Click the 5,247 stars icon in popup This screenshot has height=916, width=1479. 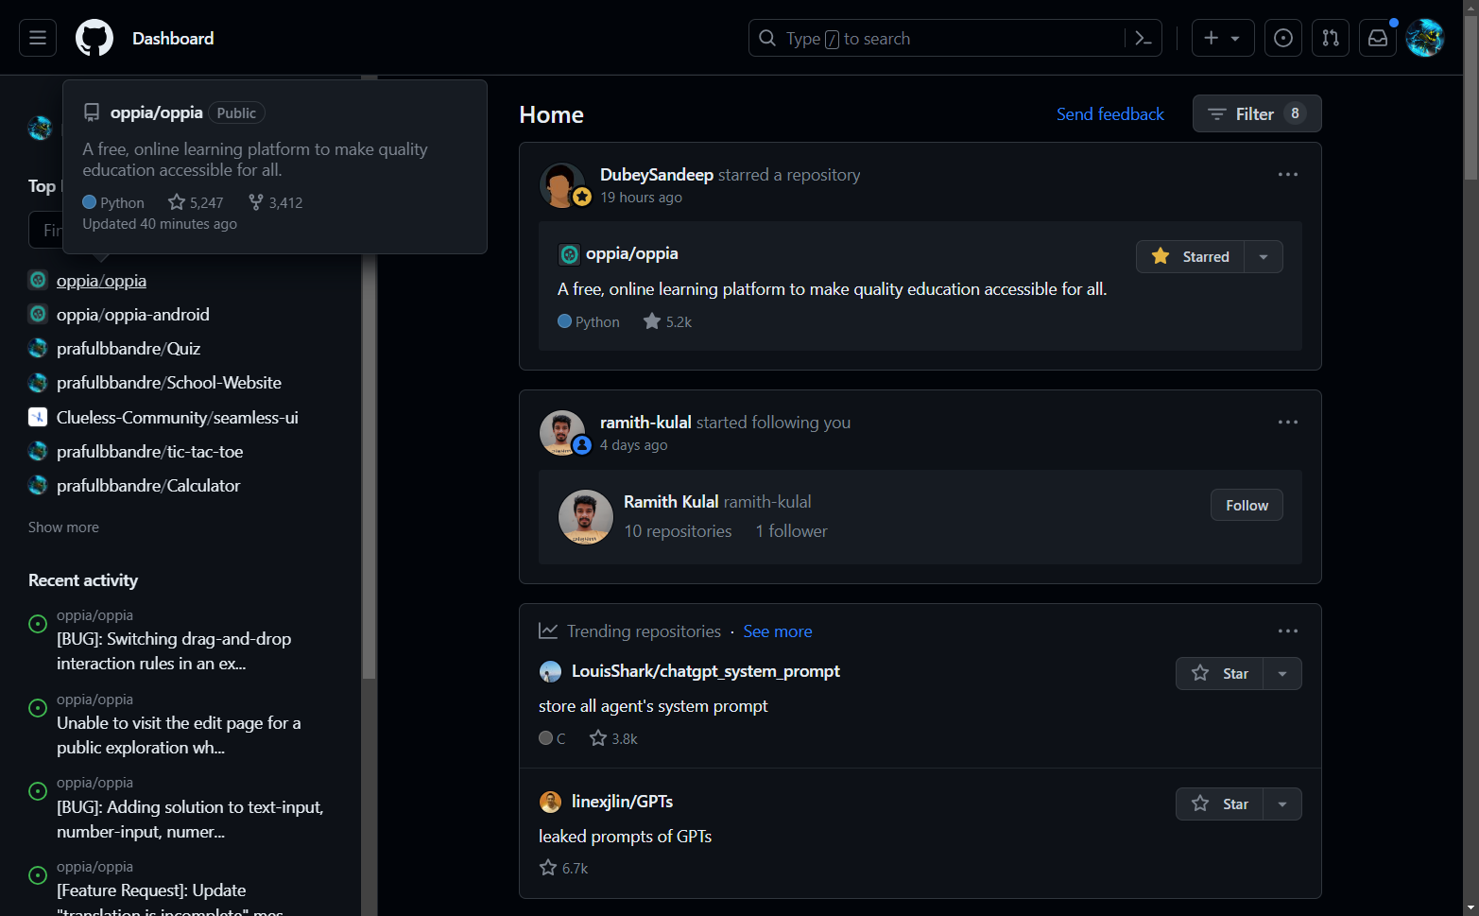coord(177,202)
